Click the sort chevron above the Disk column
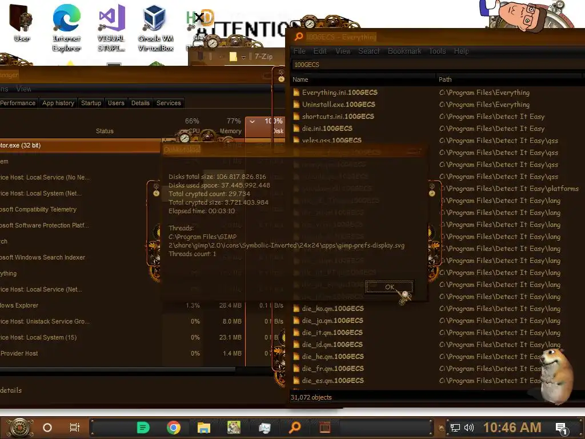Viewport: 585px width, 439px height. point(252,121)
